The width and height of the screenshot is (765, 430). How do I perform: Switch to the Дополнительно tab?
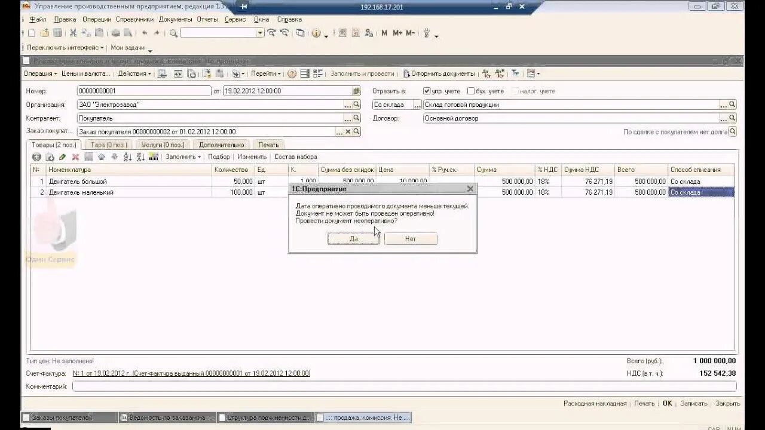click(x=221, y=145)
